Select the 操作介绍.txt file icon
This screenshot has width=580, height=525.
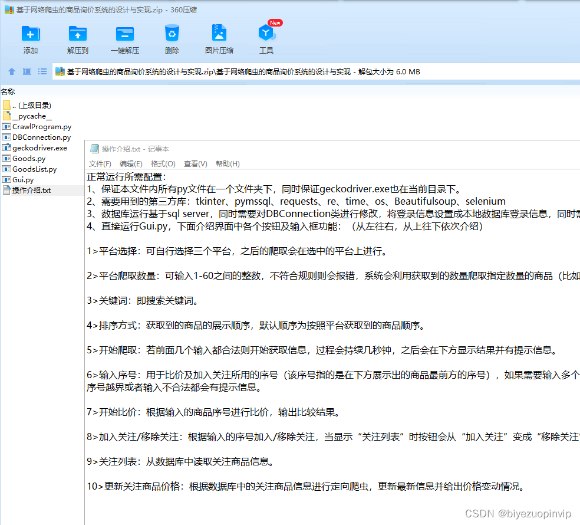6,191
